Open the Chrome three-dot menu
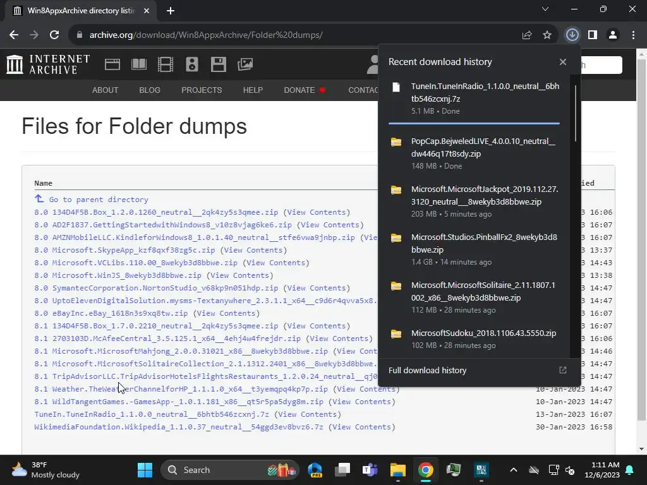This screenshot has width=647, height=485. click(633, 35)
